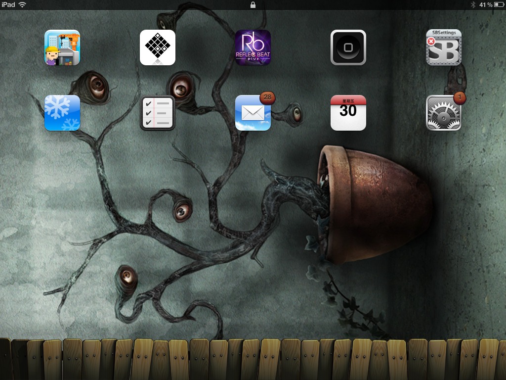This screenshot has width=506, height=380.
Task: Open the Tiny Tower construction game app
Action: tap(62, 47)
